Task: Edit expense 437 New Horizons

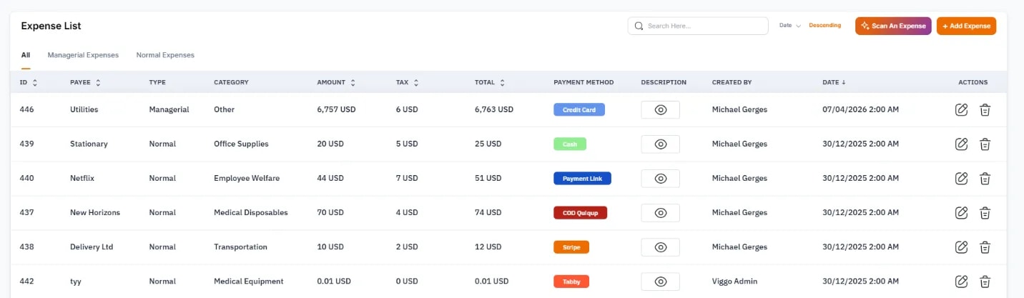Action: click(962, 213)
